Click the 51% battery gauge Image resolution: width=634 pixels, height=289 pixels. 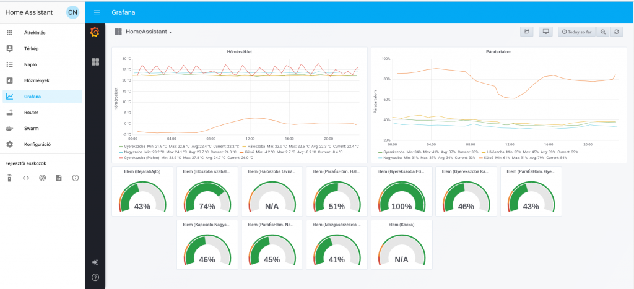(x=336, y=195)
